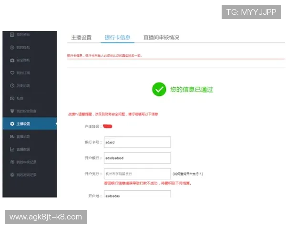Open 直播记录 camera icon in sidebar
Screen dimensions: 286x229
pyautogui.click(x=12, y=136)
